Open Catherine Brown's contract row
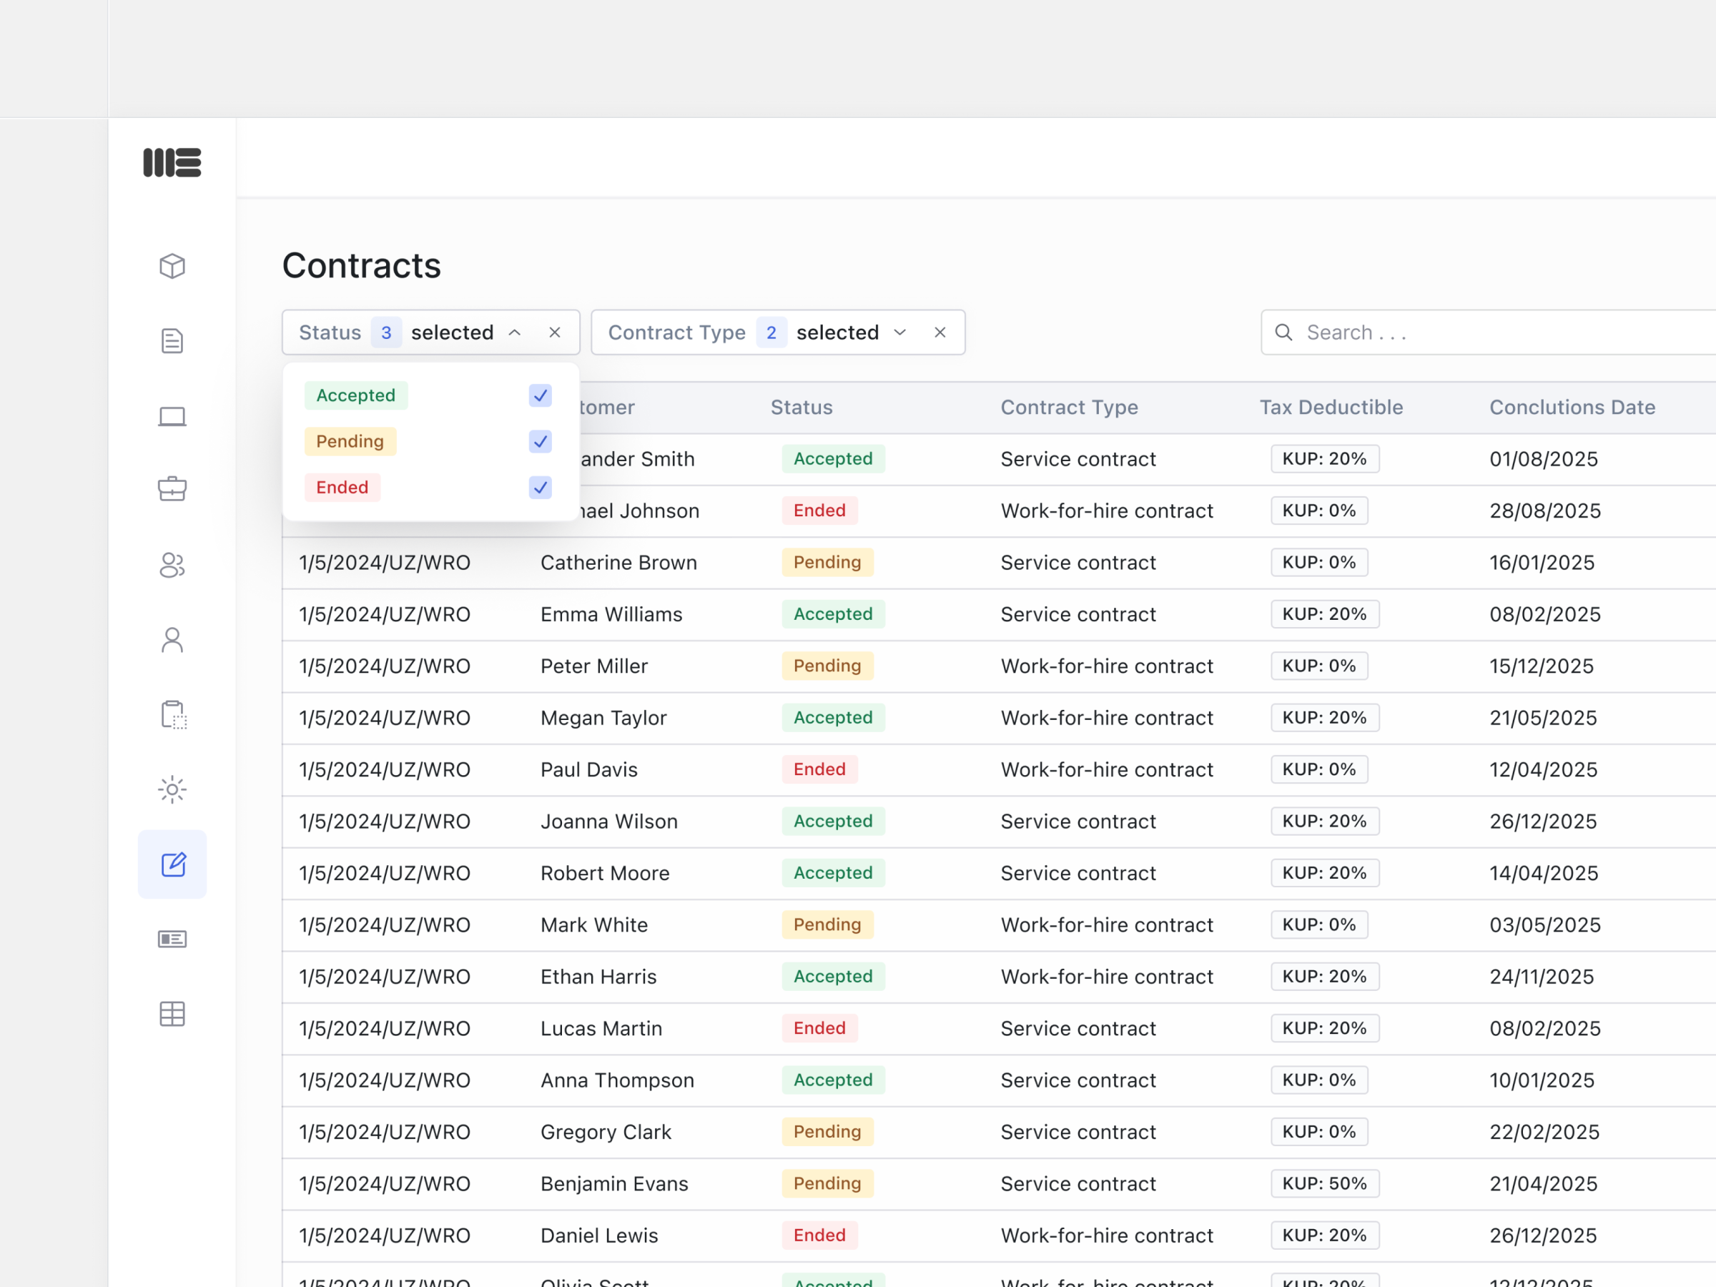 click(x=618, y=563)
